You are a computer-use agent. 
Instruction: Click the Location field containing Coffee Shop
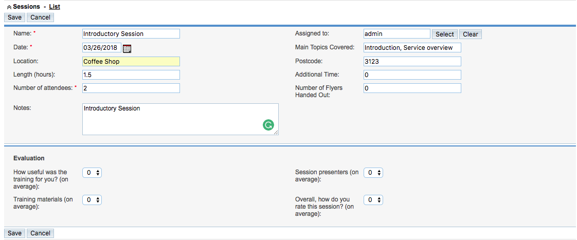(131, 61)
